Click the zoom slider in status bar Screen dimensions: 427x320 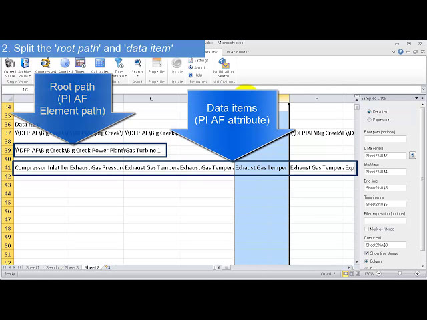[x=399, y=273]
